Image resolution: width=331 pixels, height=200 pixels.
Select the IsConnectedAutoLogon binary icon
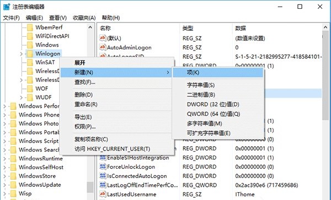[x=103, y=176]
